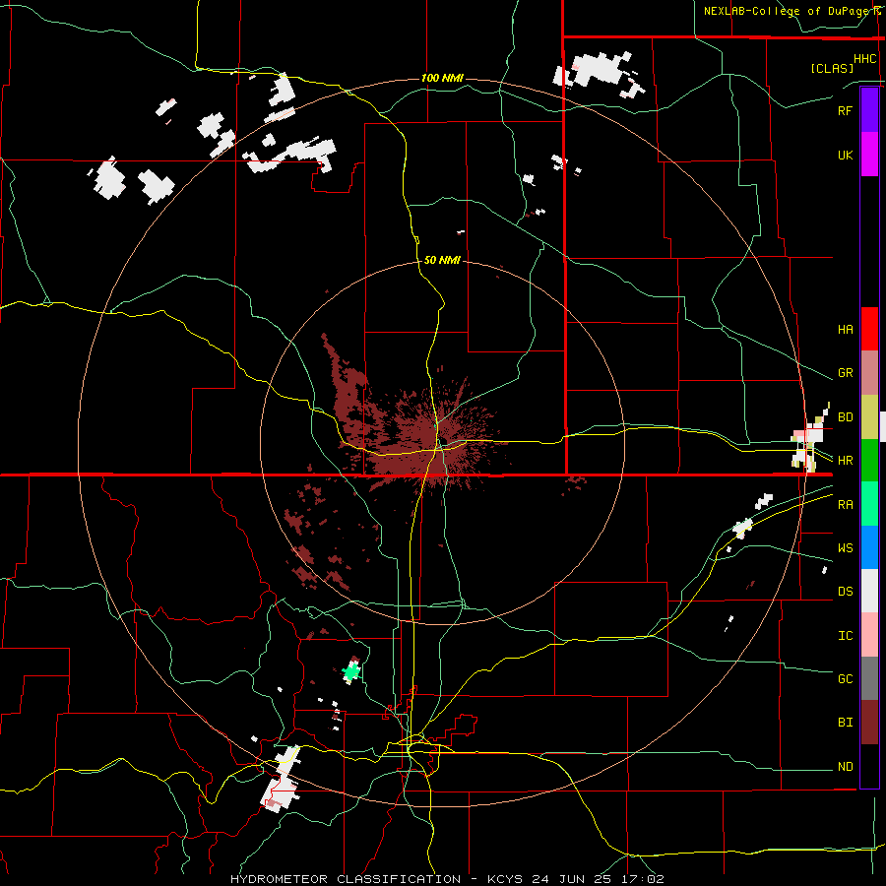This screenshot has height=886, width=886.
Task: Click the NEXLAB-College of DuPage text
Action: pyautogui.click(x=787, y=11)
